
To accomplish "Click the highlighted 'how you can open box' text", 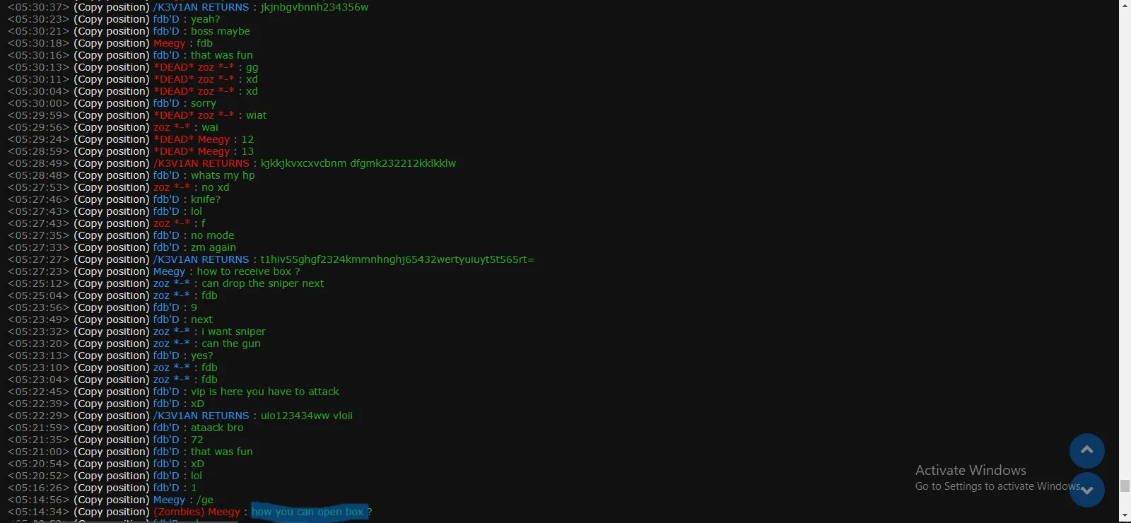I will 307,512.
